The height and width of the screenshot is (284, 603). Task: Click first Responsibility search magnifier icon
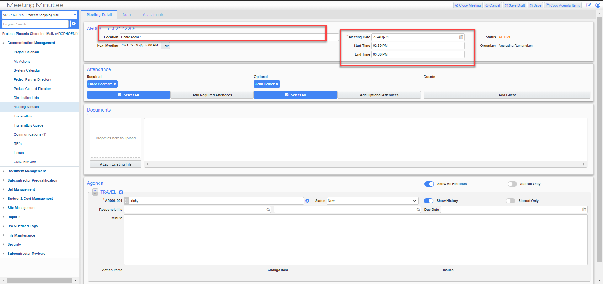click(x=268, y=210)
